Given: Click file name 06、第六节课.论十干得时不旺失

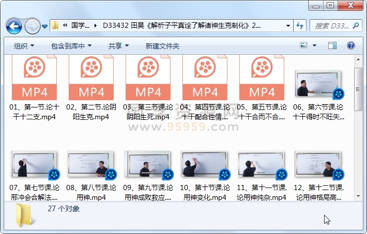Looking at the screenshot, I should point(318,112).
